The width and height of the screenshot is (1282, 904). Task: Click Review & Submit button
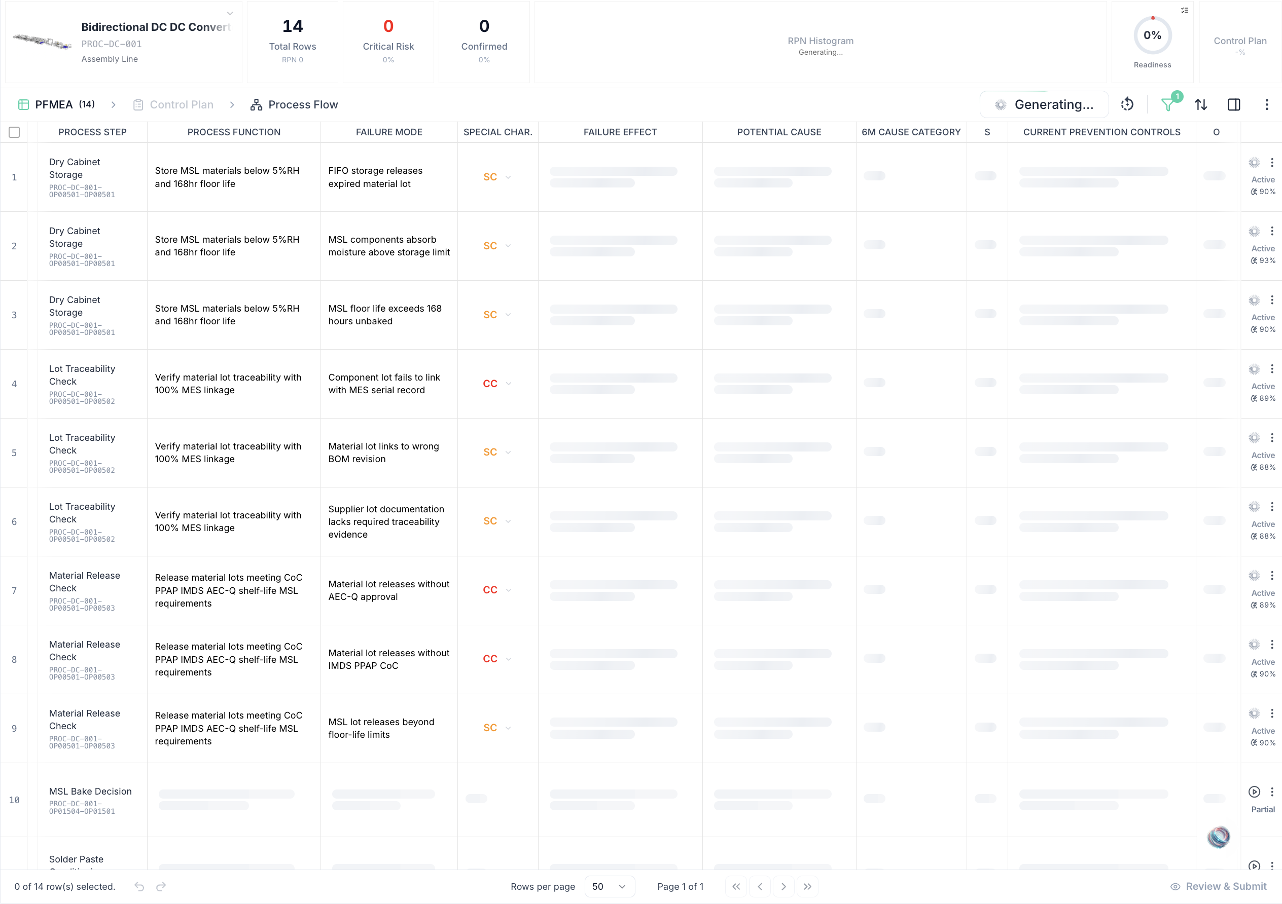(1219, 887)
